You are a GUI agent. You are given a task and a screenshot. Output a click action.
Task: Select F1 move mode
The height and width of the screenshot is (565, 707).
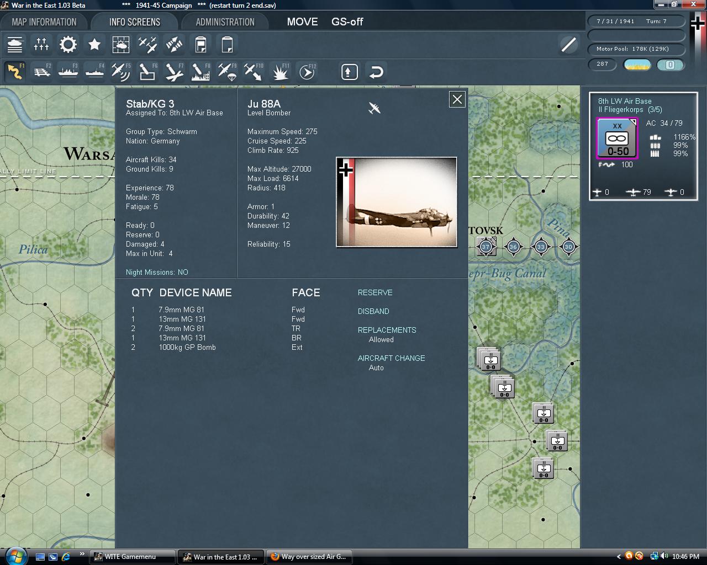(x=15, y=72)
